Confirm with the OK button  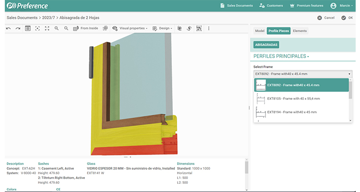pos(347,18)
